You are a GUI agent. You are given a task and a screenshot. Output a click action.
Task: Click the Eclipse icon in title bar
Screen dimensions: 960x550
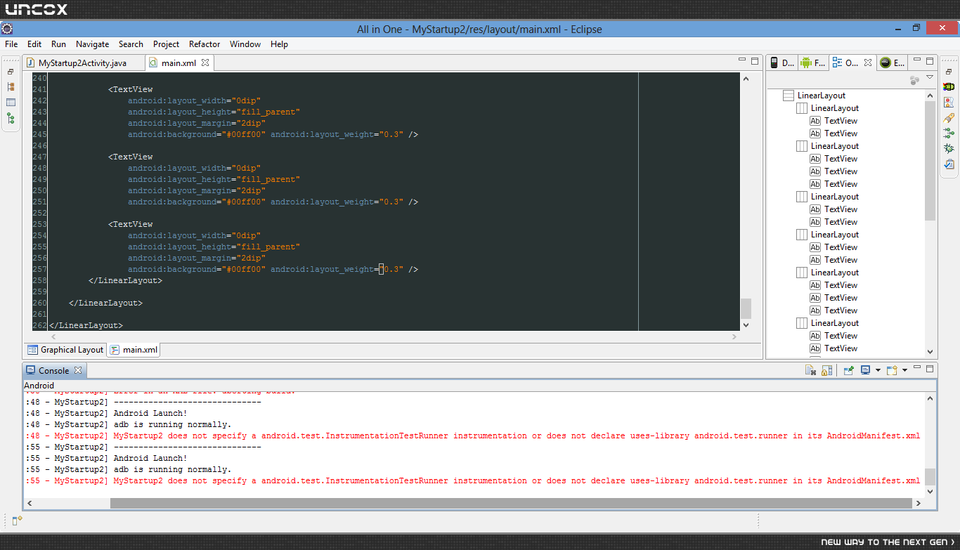pos(6,29)
